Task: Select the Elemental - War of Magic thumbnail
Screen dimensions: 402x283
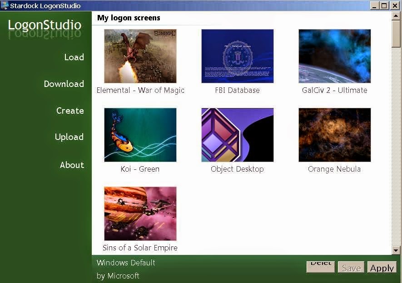Action: coord(140,56)
